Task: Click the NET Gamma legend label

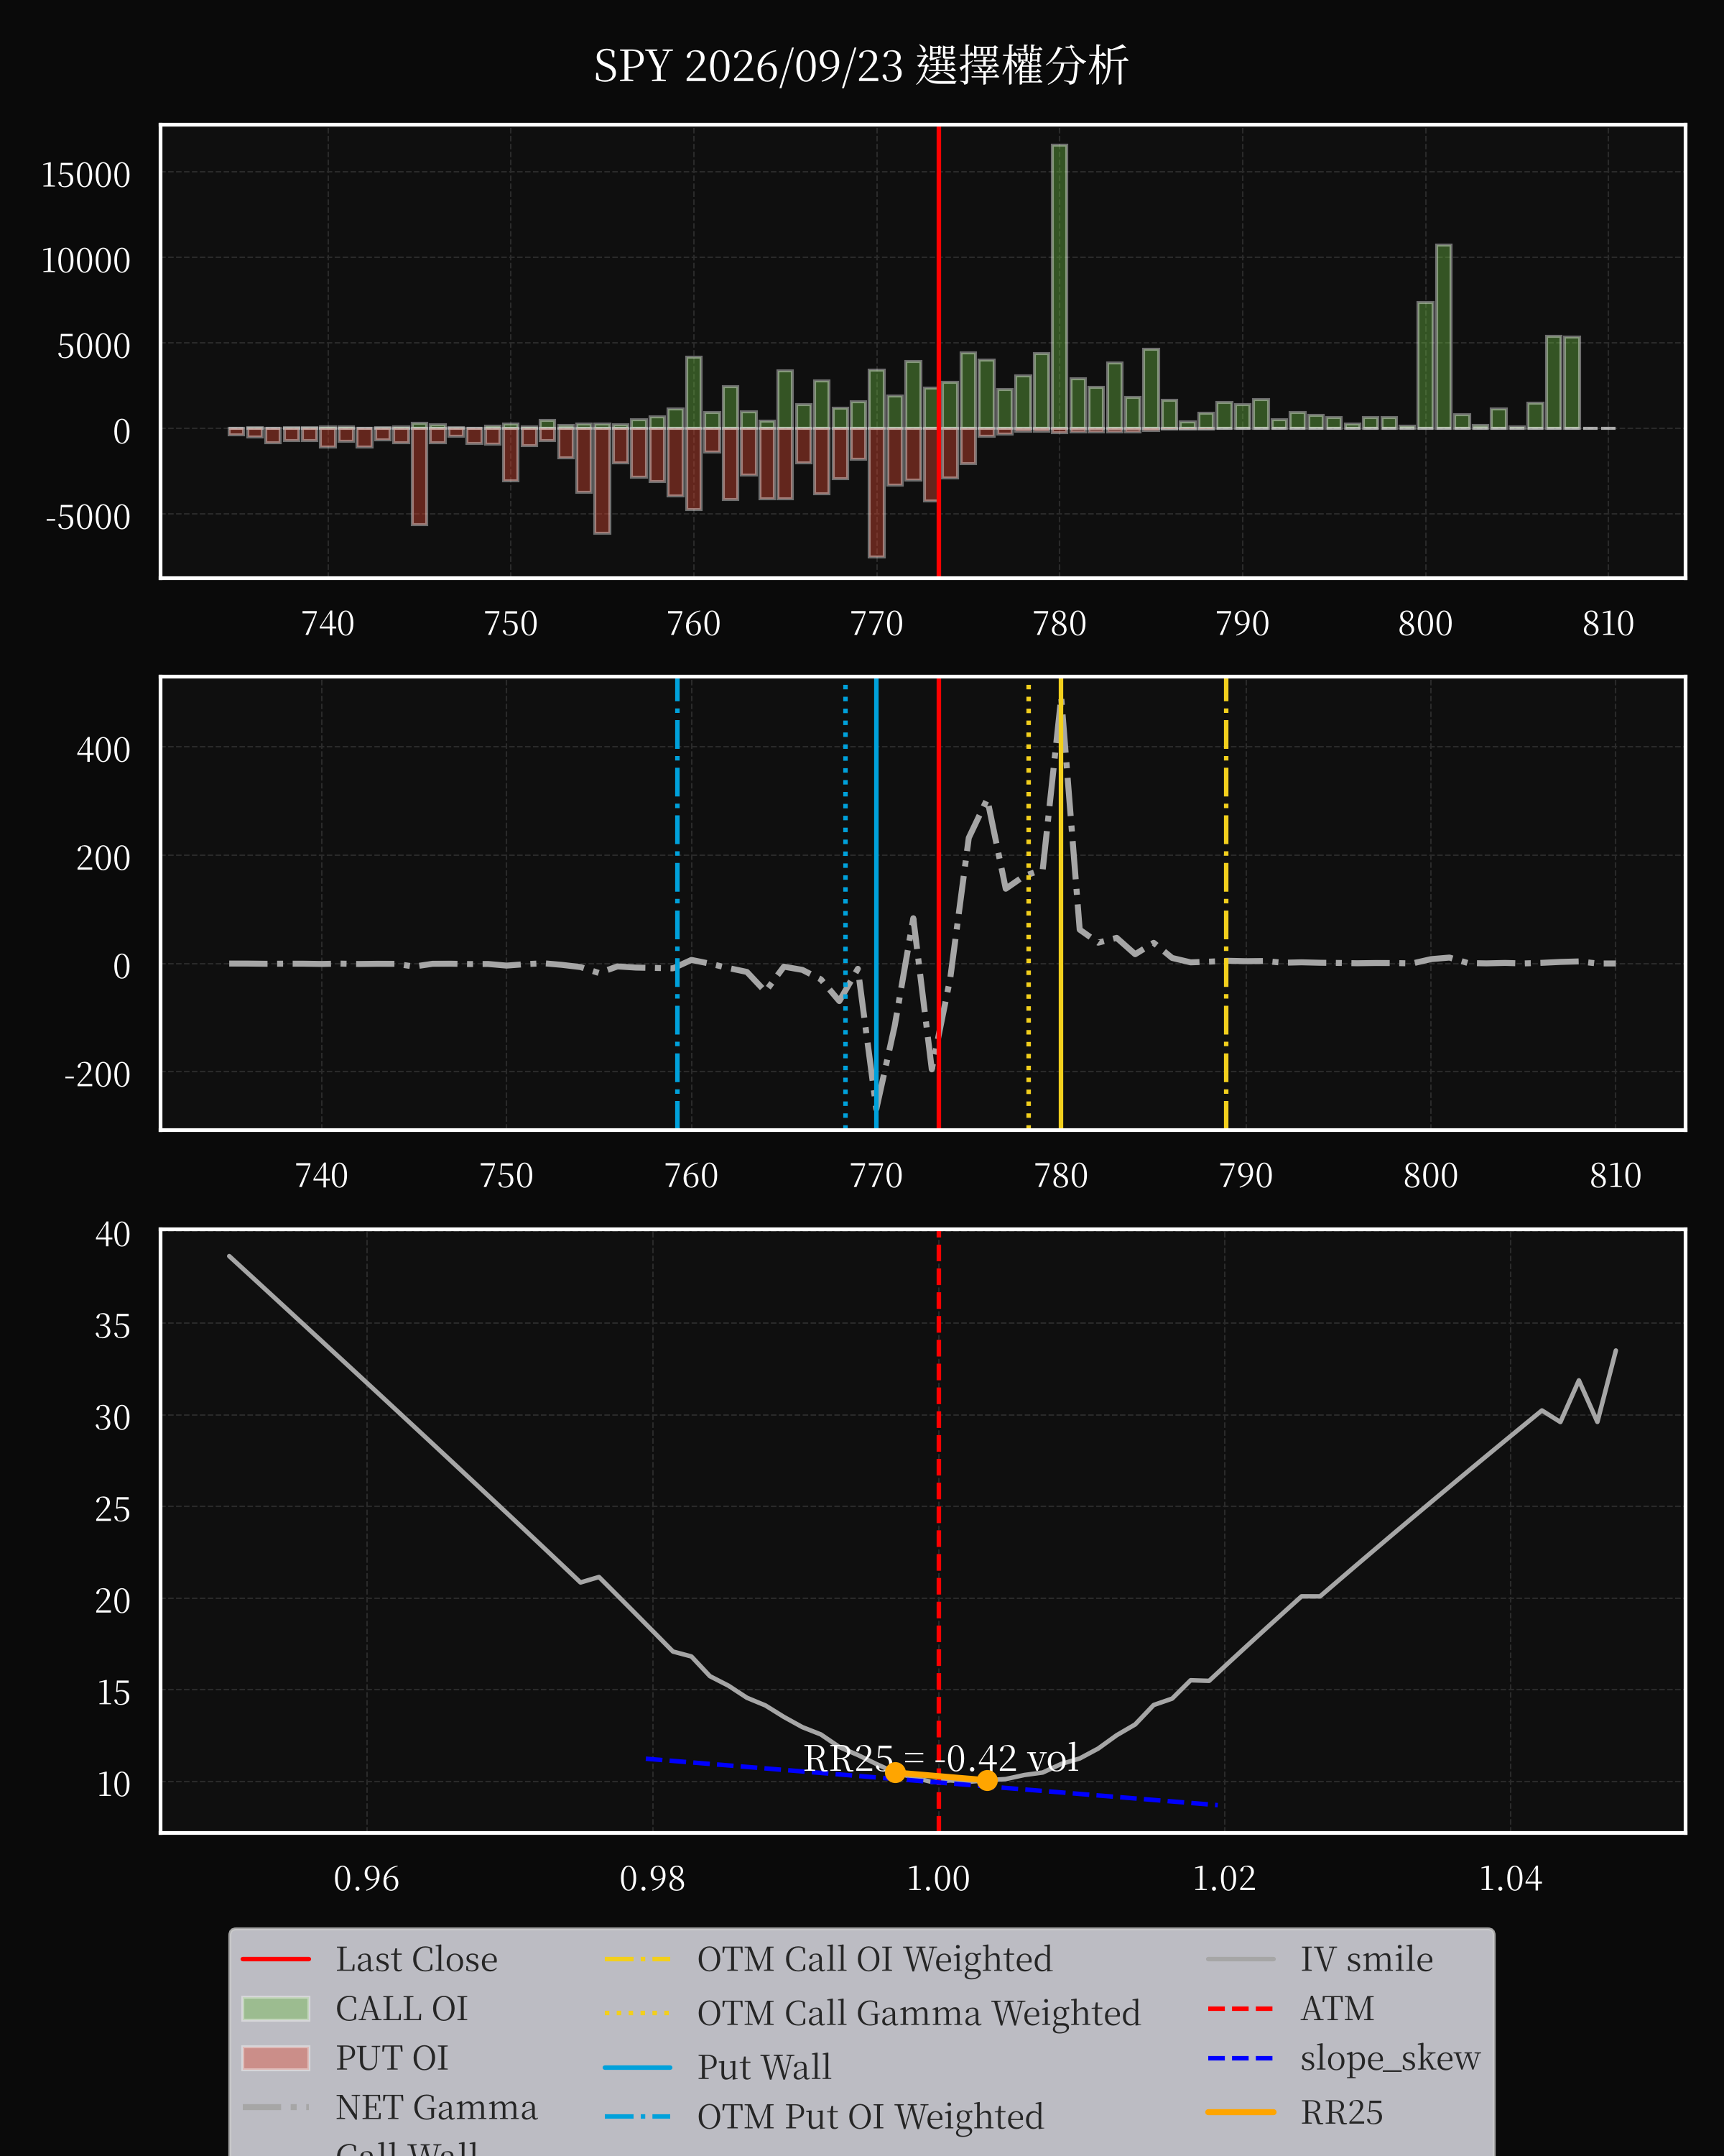Action: [436, 2107]
